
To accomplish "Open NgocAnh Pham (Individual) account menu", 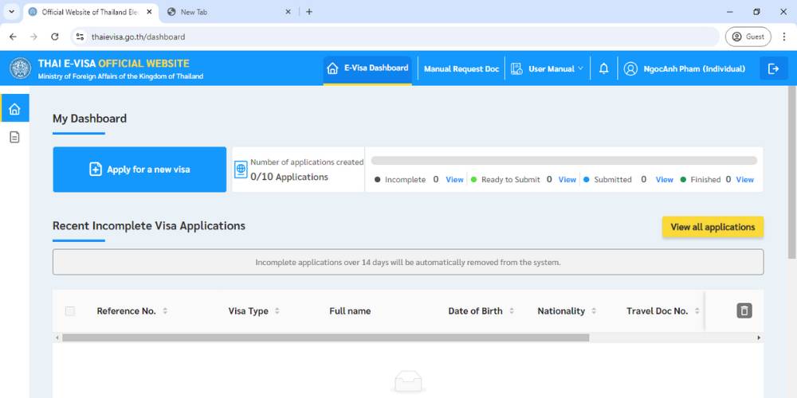I will coord(685,68).
